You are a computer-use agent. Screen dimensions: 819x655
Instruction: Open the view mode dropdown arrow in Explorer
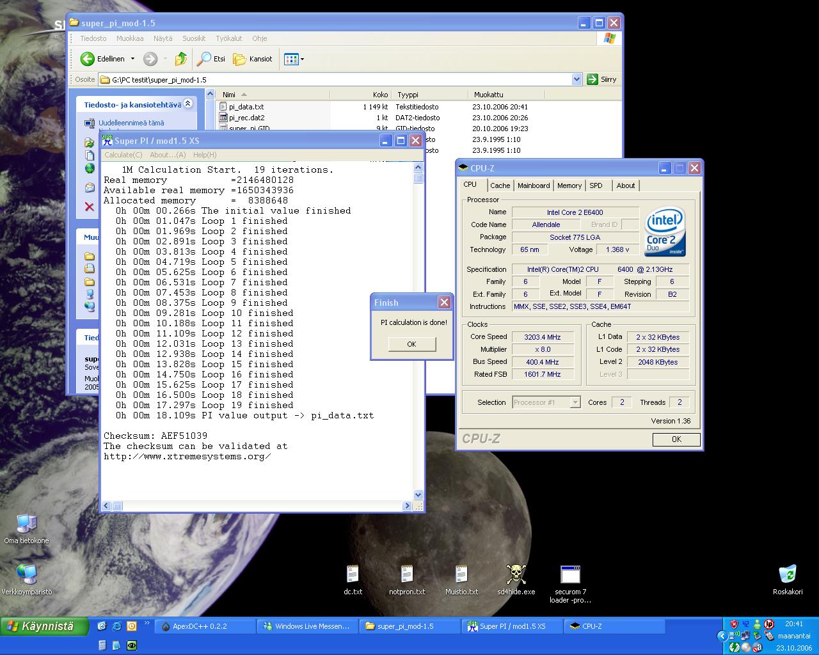point(302,59)
